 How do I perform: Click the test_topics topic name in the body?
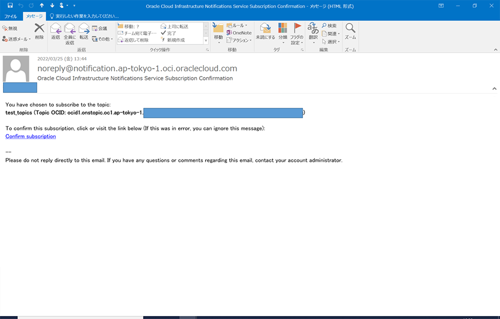19,112
